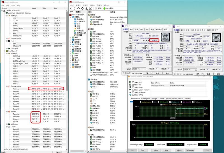Click the Stress GPU monitor icon
Image resolution: width=224 pixels, height=153 pixels.
pyautogui.click(x=130, y=94)
